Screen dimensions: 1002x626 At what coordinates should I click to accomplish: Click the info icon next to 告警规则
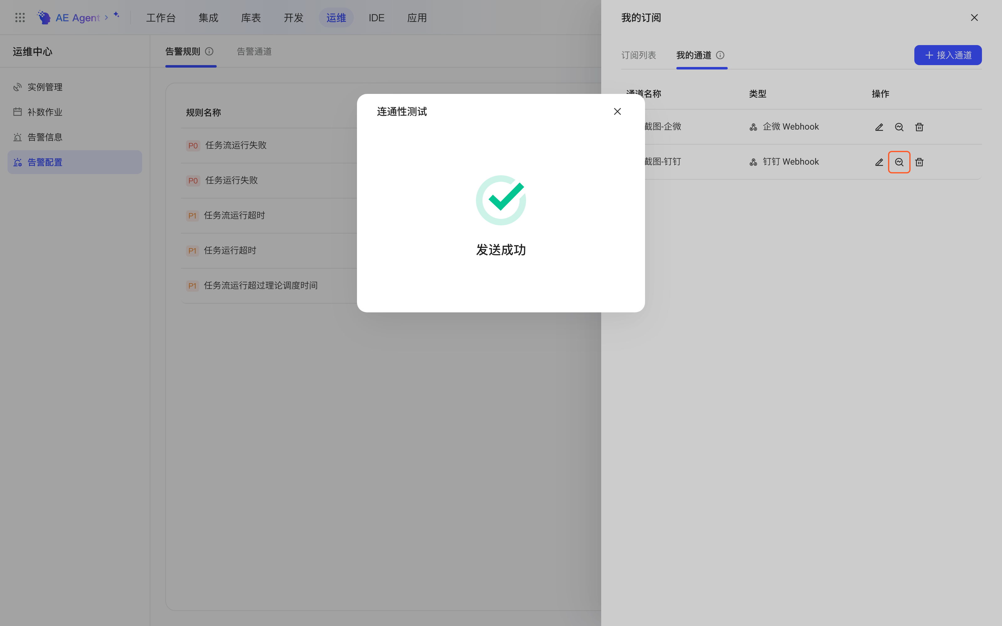[x=209, y=52]
